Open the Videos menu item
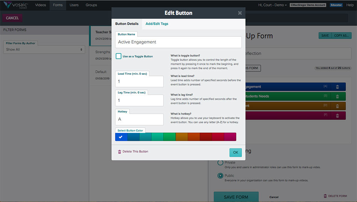This screenshot has height=202, width=357. pyautogui.click(x=41, y=5)
